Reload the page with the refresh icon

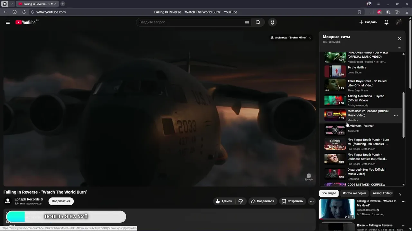[24, 12]
